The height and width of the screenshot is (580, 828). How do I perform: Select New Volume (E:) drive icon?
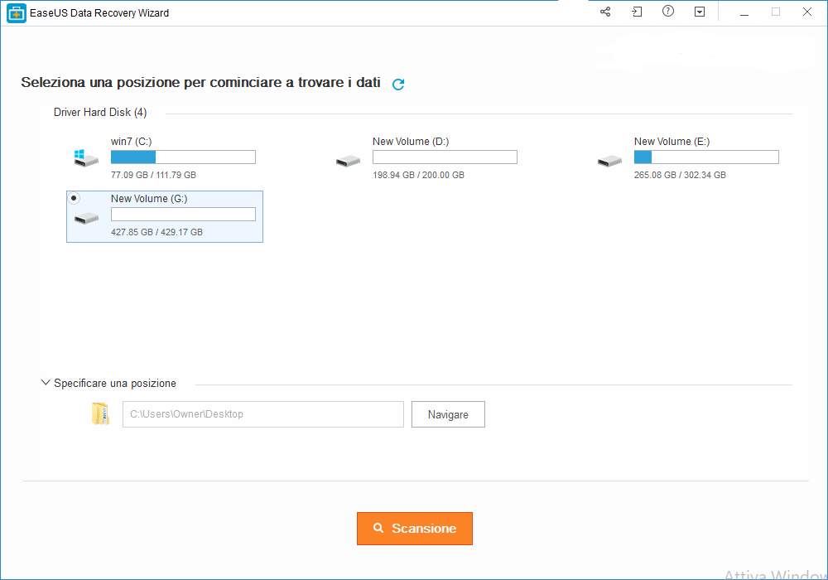609,160
